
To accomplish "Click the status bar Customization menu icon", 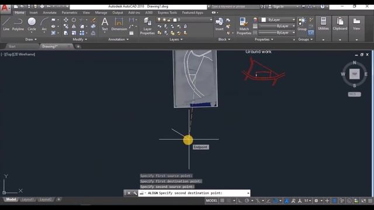I will click(370, 201).
